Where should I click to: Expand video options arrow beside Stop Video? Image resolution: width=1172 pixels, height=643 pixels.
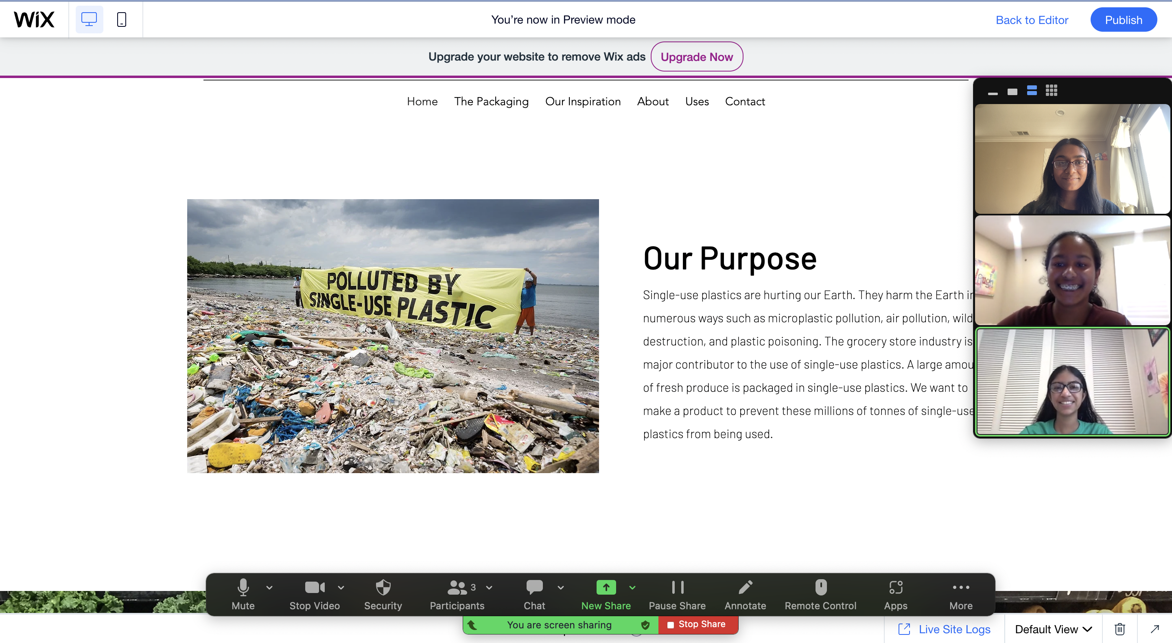pos(341,588)
